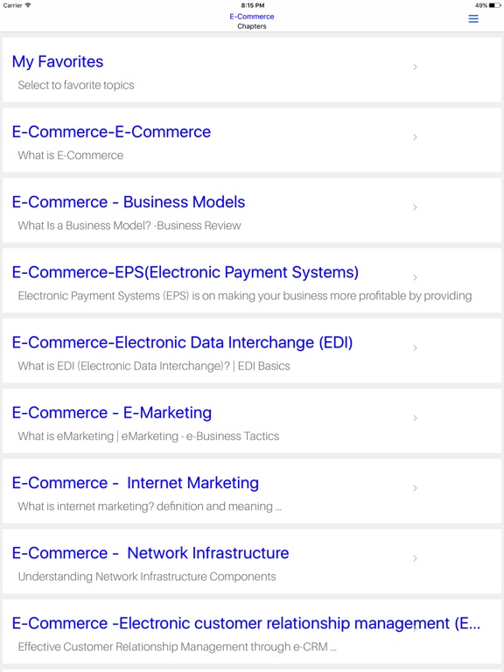Expand My Favorites chevron arrow
The width and height of the screenshot is (504, 672).
click(415, 66)
